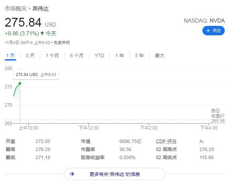Click the 52 周低点 value 115.66

[207, 158]
